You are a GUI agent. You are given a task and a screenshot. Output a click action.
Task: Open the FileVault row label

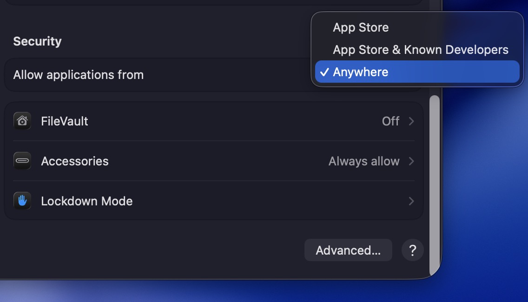pyautogui.click(x=65, y=121)
